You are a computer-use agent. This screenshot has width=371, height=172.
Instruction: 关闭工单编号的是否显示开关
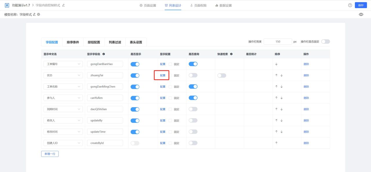[135, 64]
